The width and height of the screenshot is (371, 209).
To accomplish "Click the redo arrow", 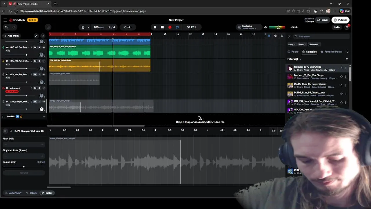I will (x=13, y=27).
